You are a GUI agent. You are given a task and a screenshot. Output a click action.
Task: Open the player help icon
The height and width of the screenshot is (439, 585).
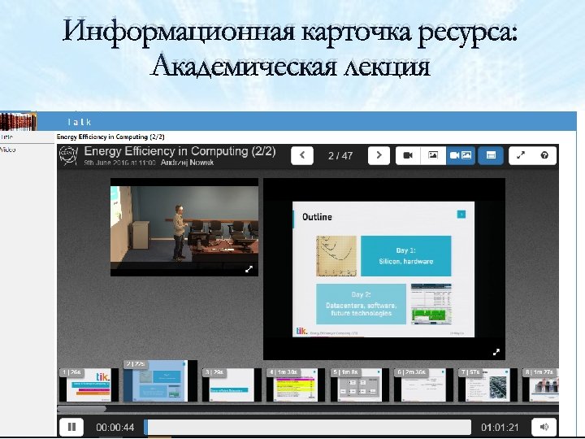[544, 155]
